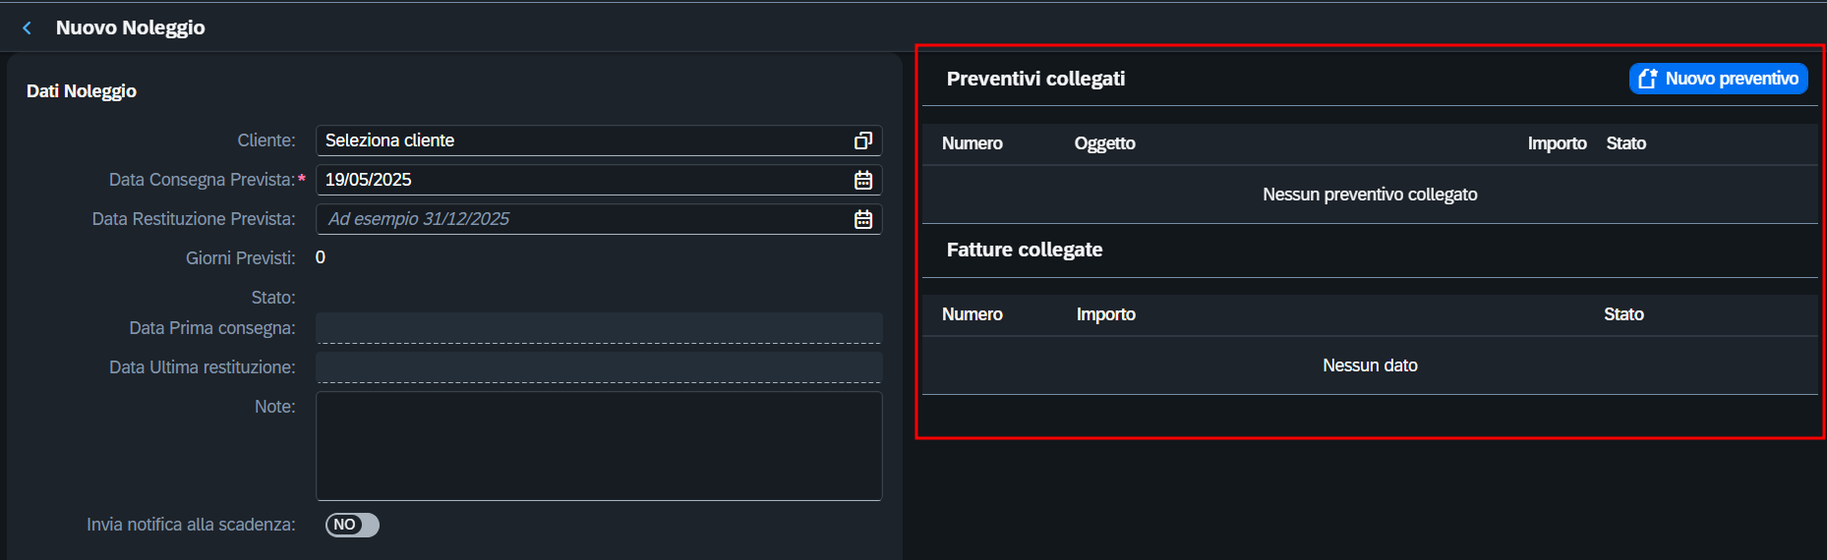
Task: Open the Cliente value help icon
Action: coord(863,140)
